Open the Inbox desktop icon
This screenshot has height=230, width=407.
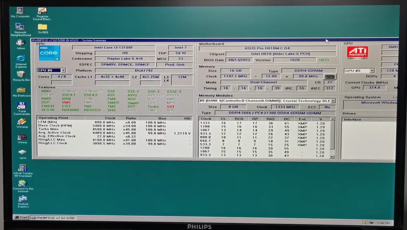click(21, 45)
